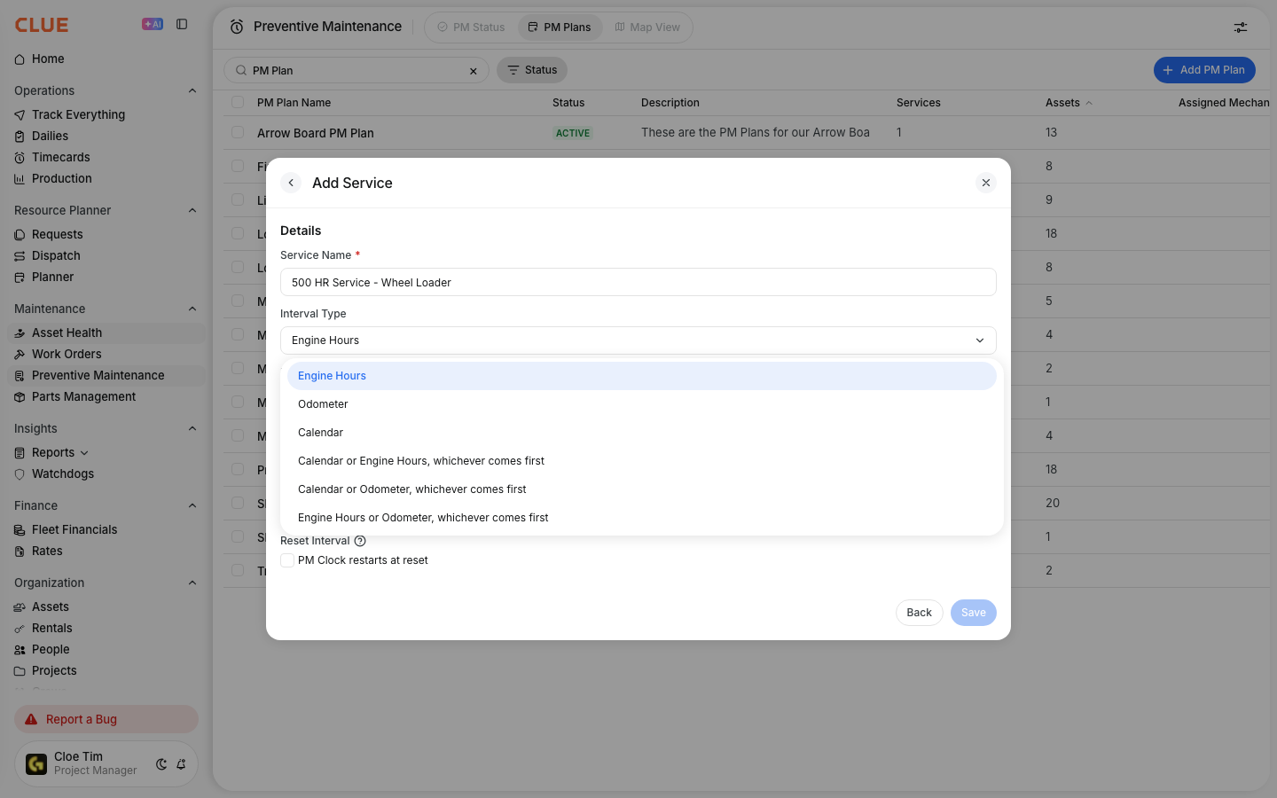Switch to Map View tab

[647, 27]
